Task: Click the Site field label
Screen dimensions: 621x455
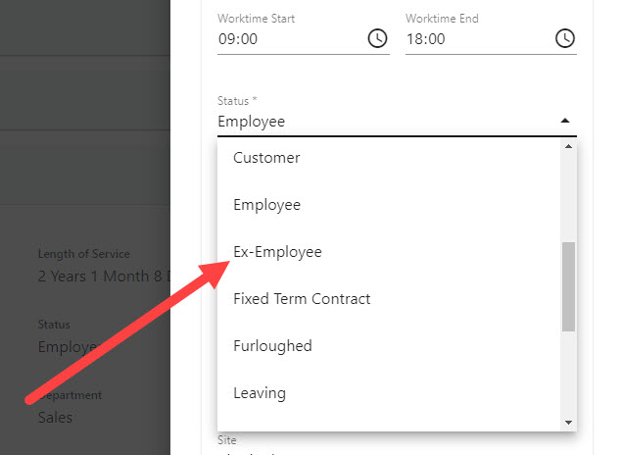Action: (x=227, y=440)
